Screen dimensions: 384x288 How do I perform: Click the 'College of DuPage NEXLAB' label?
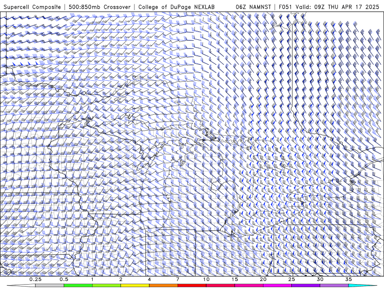[176, 7]
